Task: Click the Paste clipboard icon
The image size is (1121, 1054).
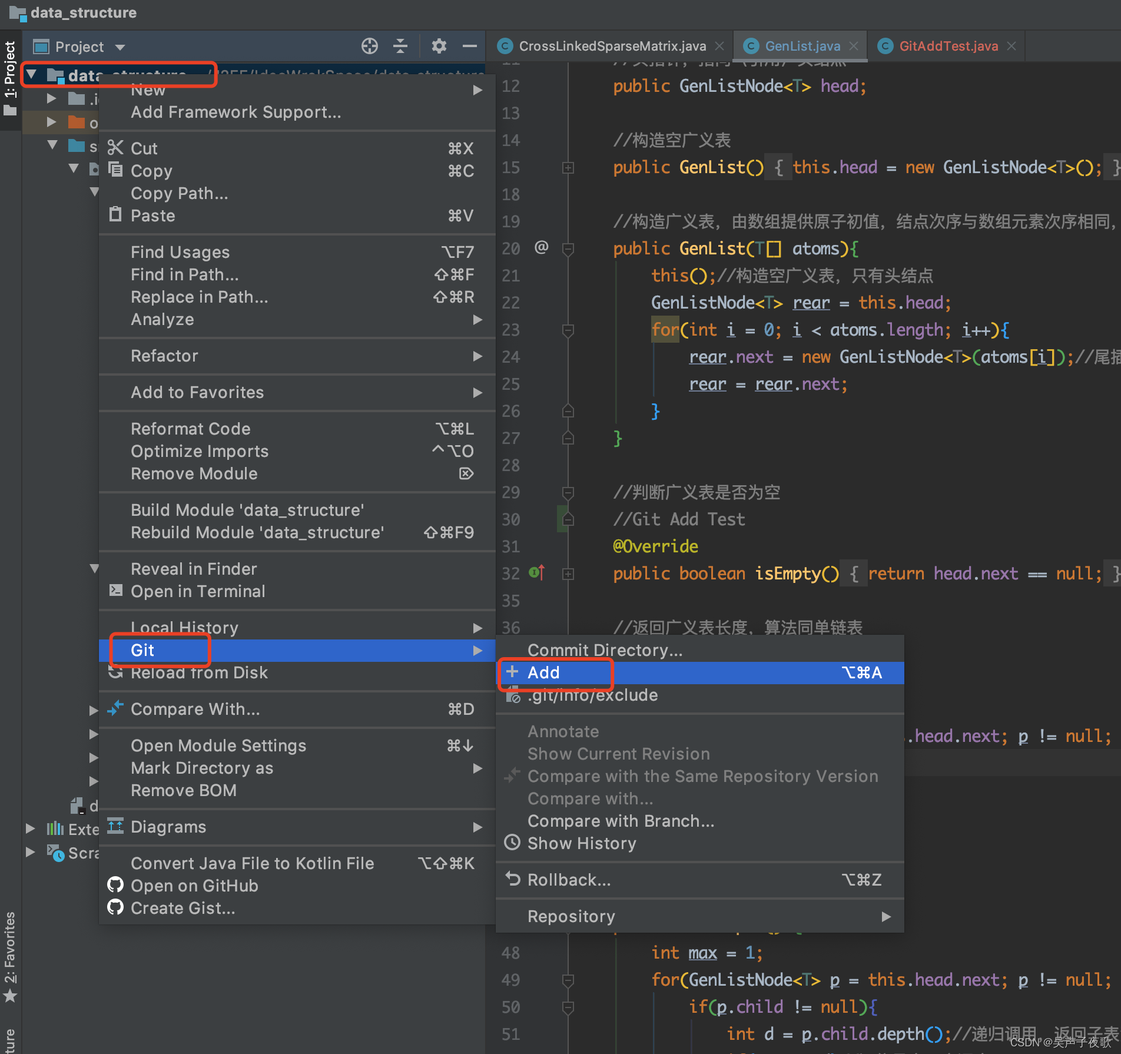Action: [x=115, y=214]
